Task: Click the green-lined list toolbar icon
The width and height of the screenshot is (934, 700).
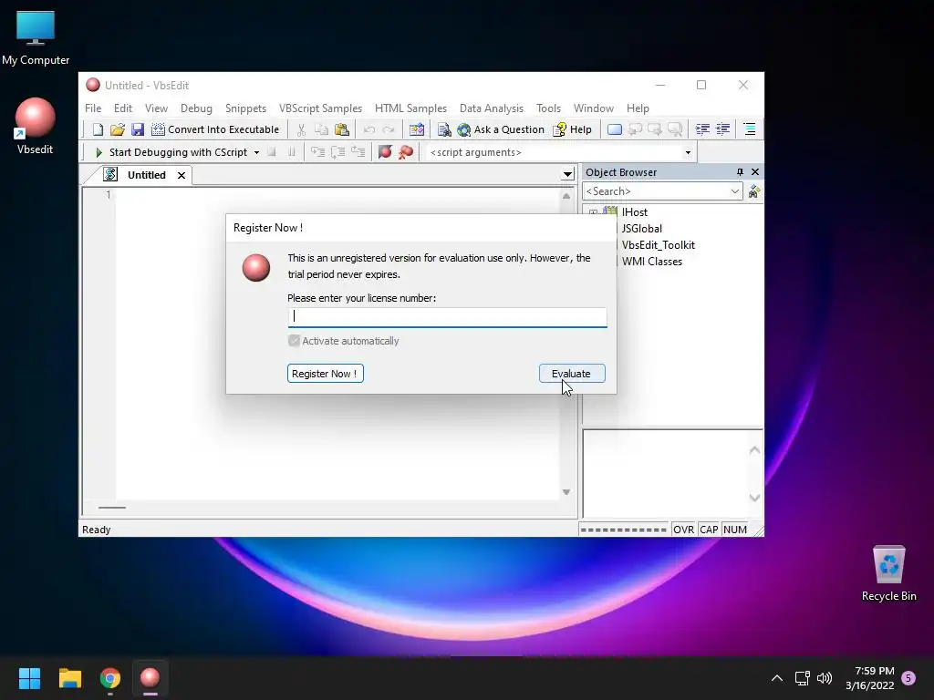Action: pos(750,129)
